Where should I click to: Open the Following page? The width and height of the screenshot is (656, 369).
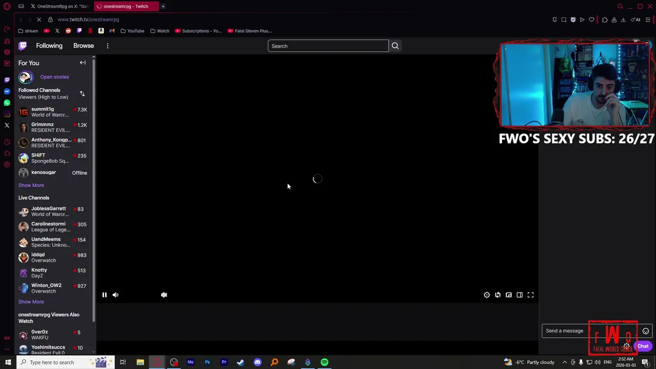tap(49, 46)
